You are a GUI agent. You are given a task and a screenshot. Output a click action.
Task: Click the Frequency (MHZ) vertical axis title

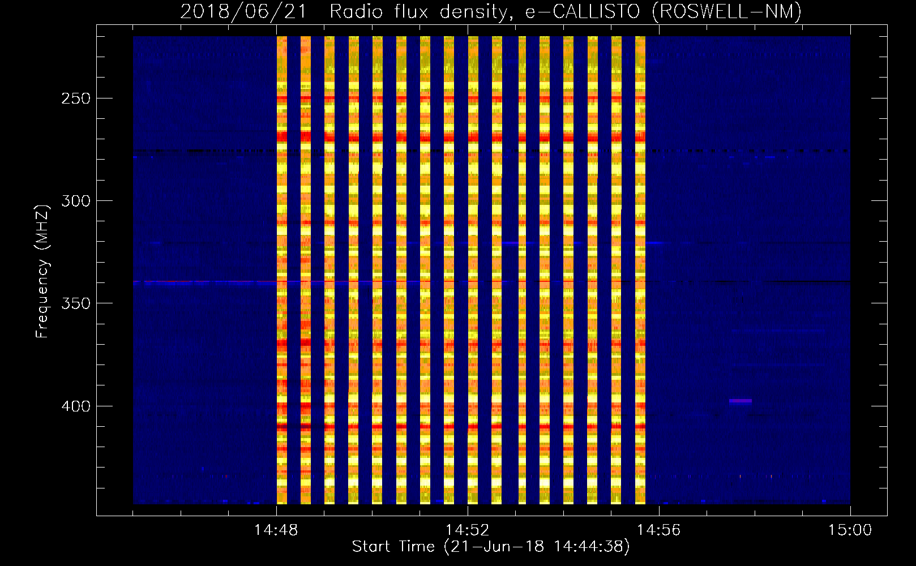click(42, 272)
